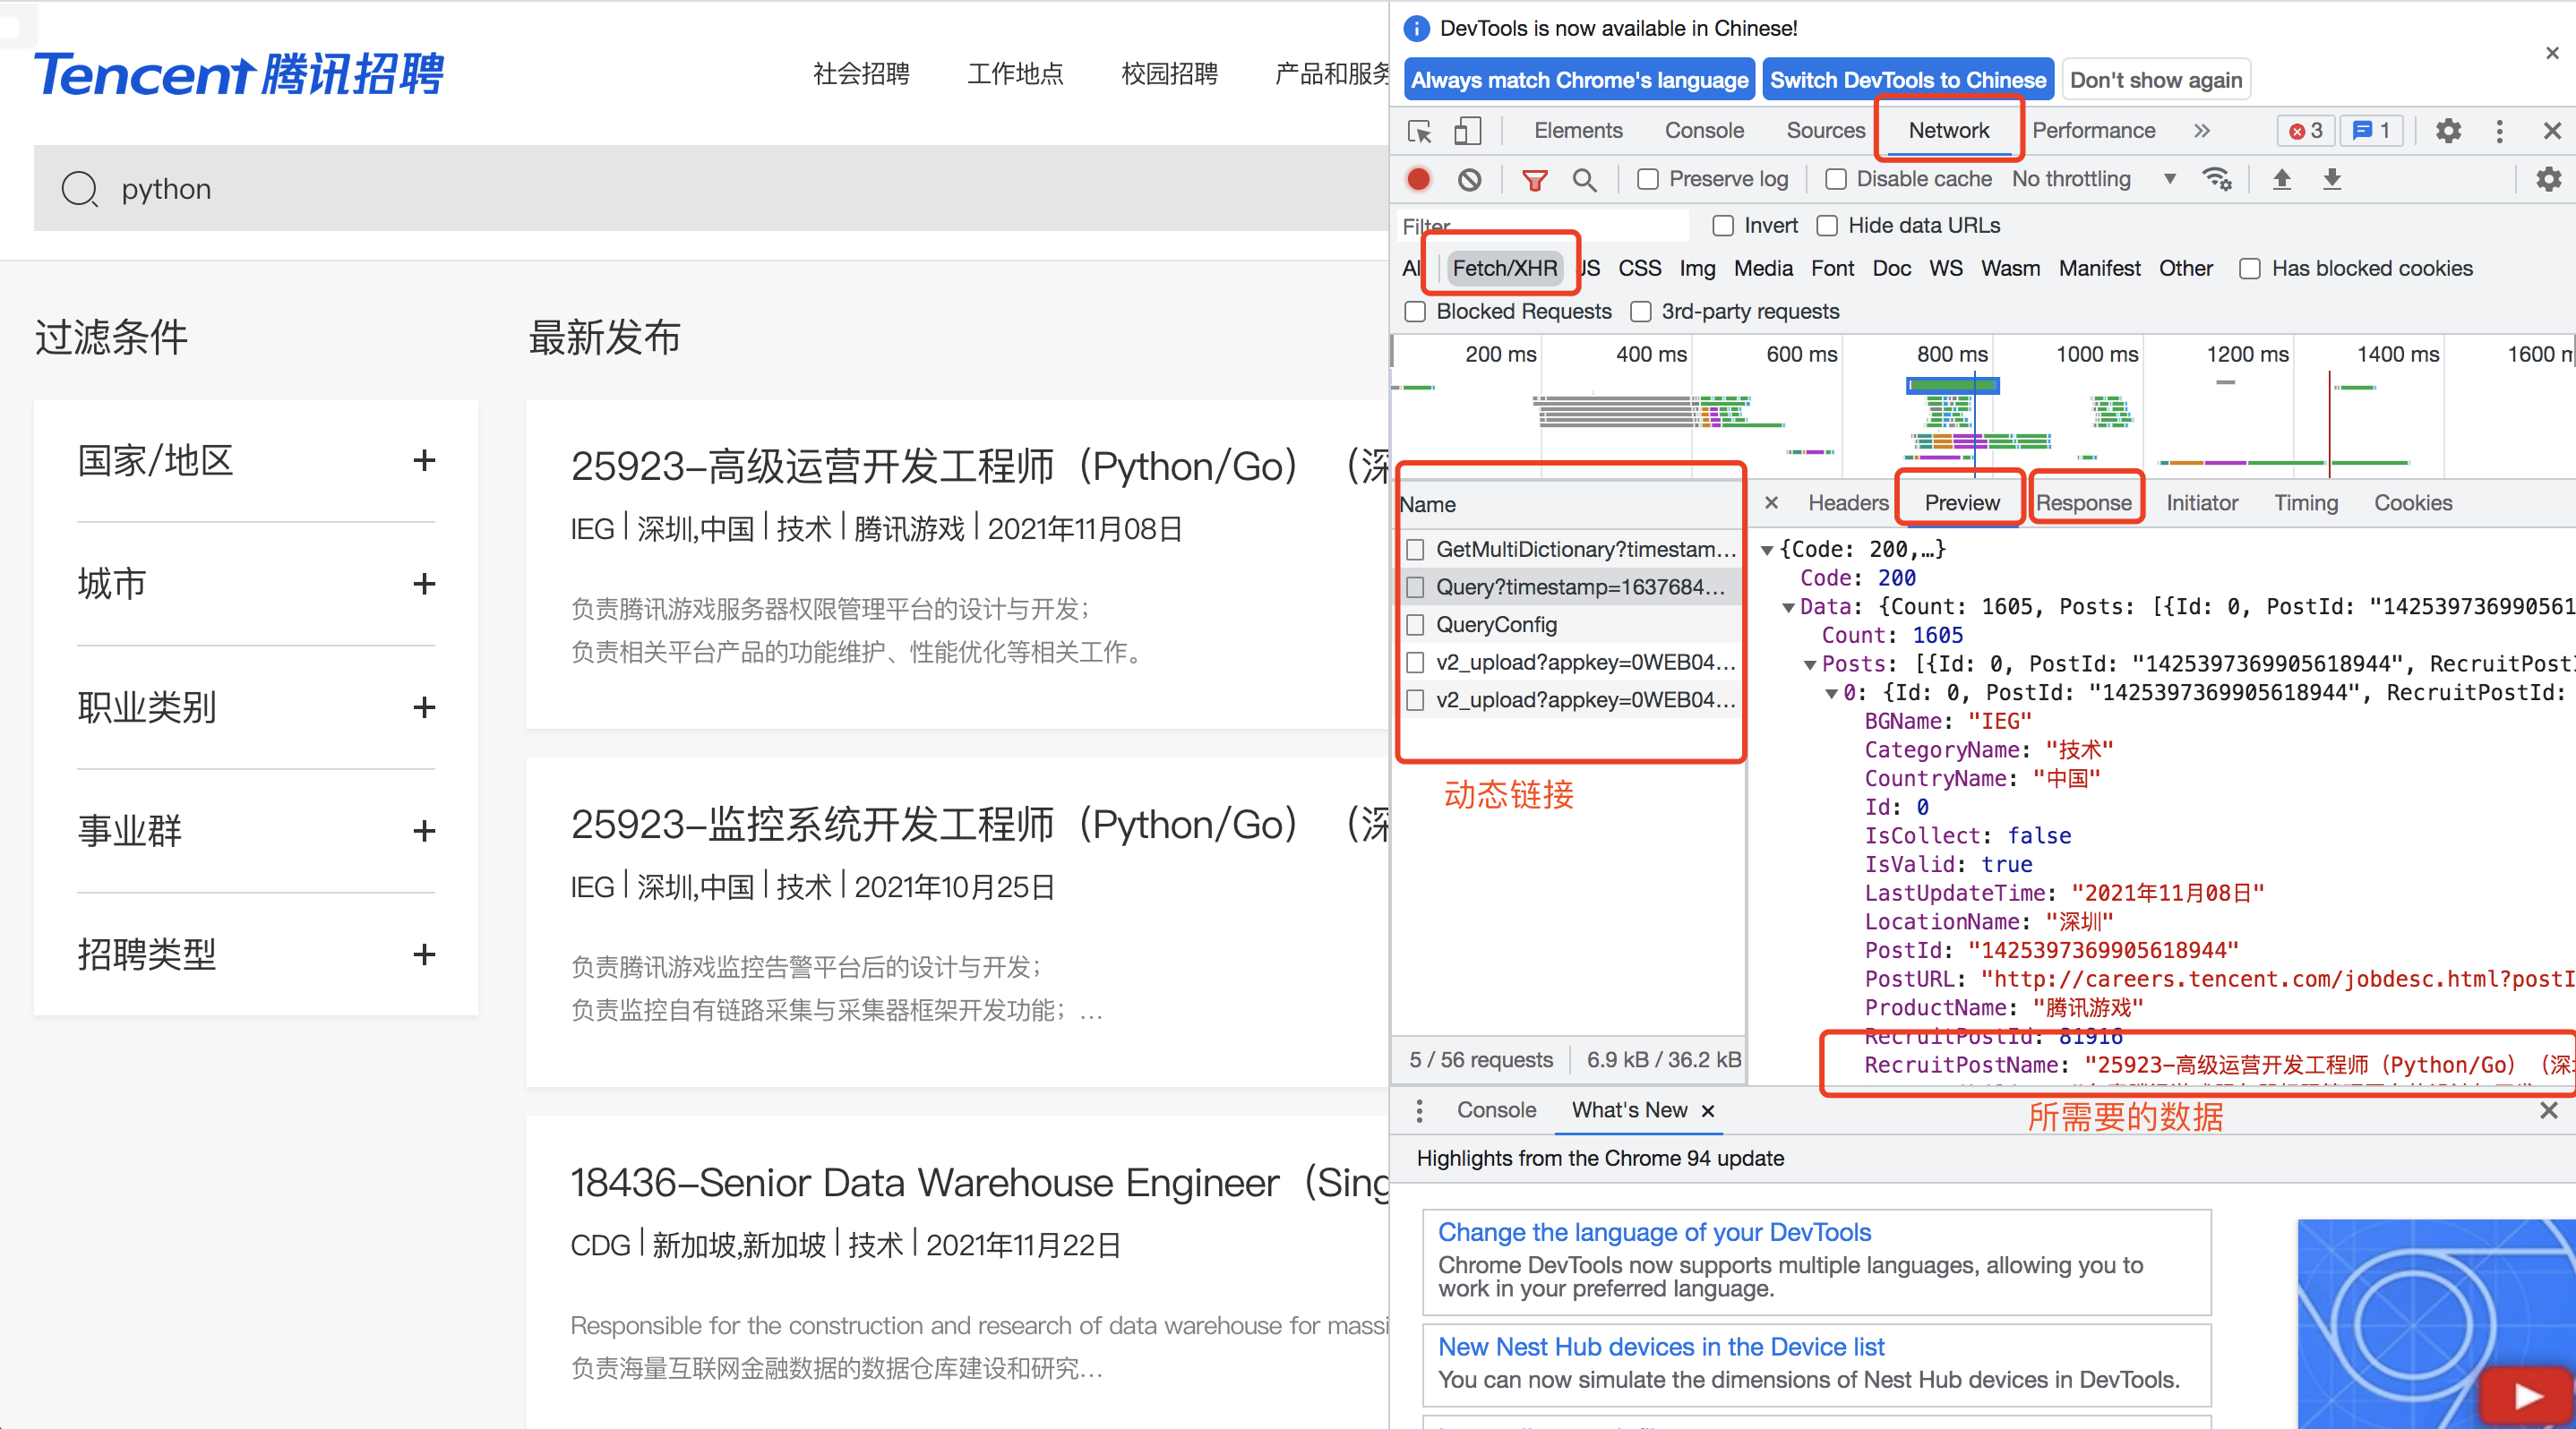Check 3rd-party requests checkbox
The image size is (2576, 1429).
[1640, 312]
